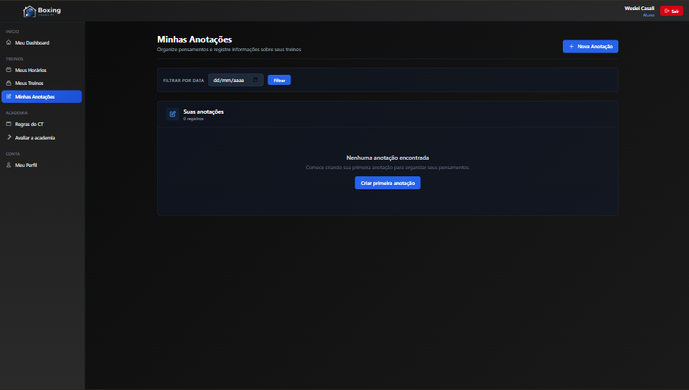Viewport: 689px width, 390px height.
Task: Click Criar primeira anotação button
Action: (388, 183)
